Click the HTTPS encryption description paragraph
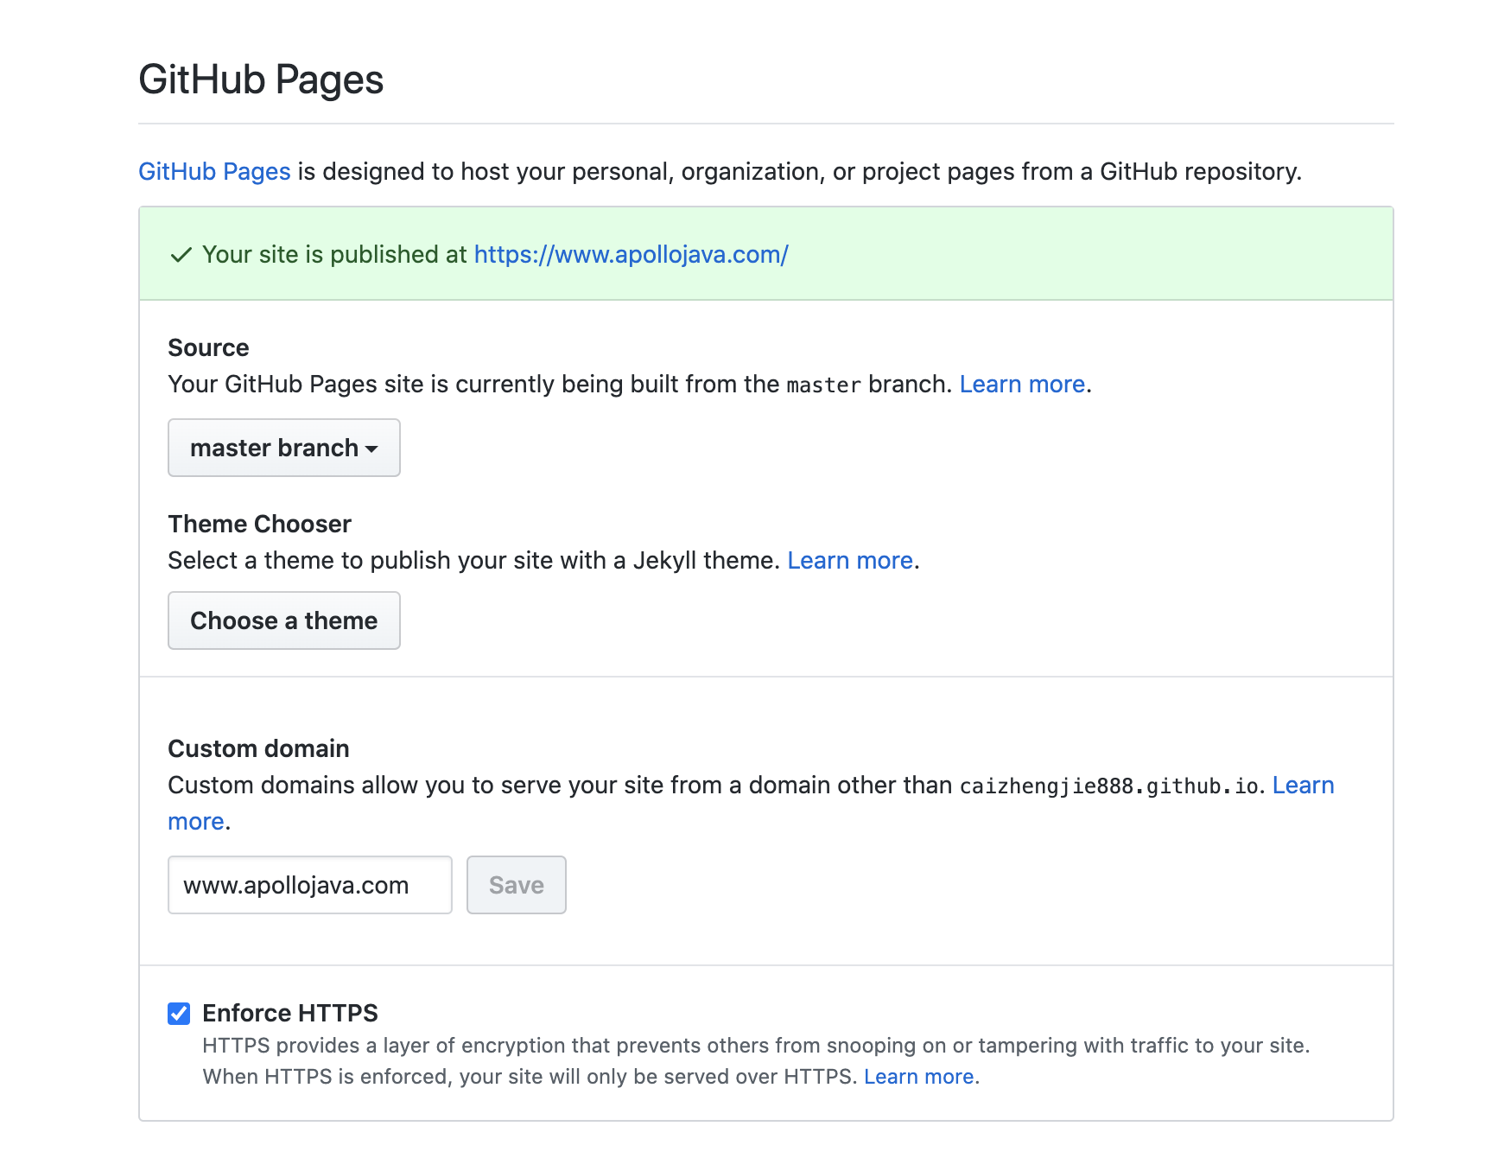The width and height of the screenshot is (1498, 1158). (756, 1046)
